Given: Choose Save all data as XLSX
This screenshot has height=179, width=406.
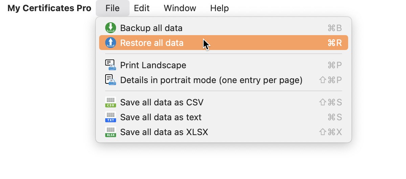Looking at the screenshot, I should click(x=224, y=132).
